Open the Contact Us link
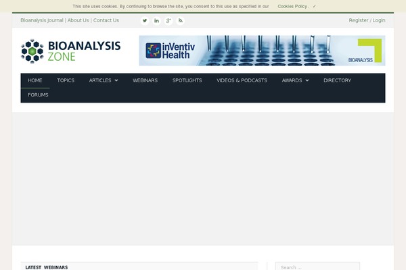This screenshot has height=270, width=406. (x=106, y=20)
